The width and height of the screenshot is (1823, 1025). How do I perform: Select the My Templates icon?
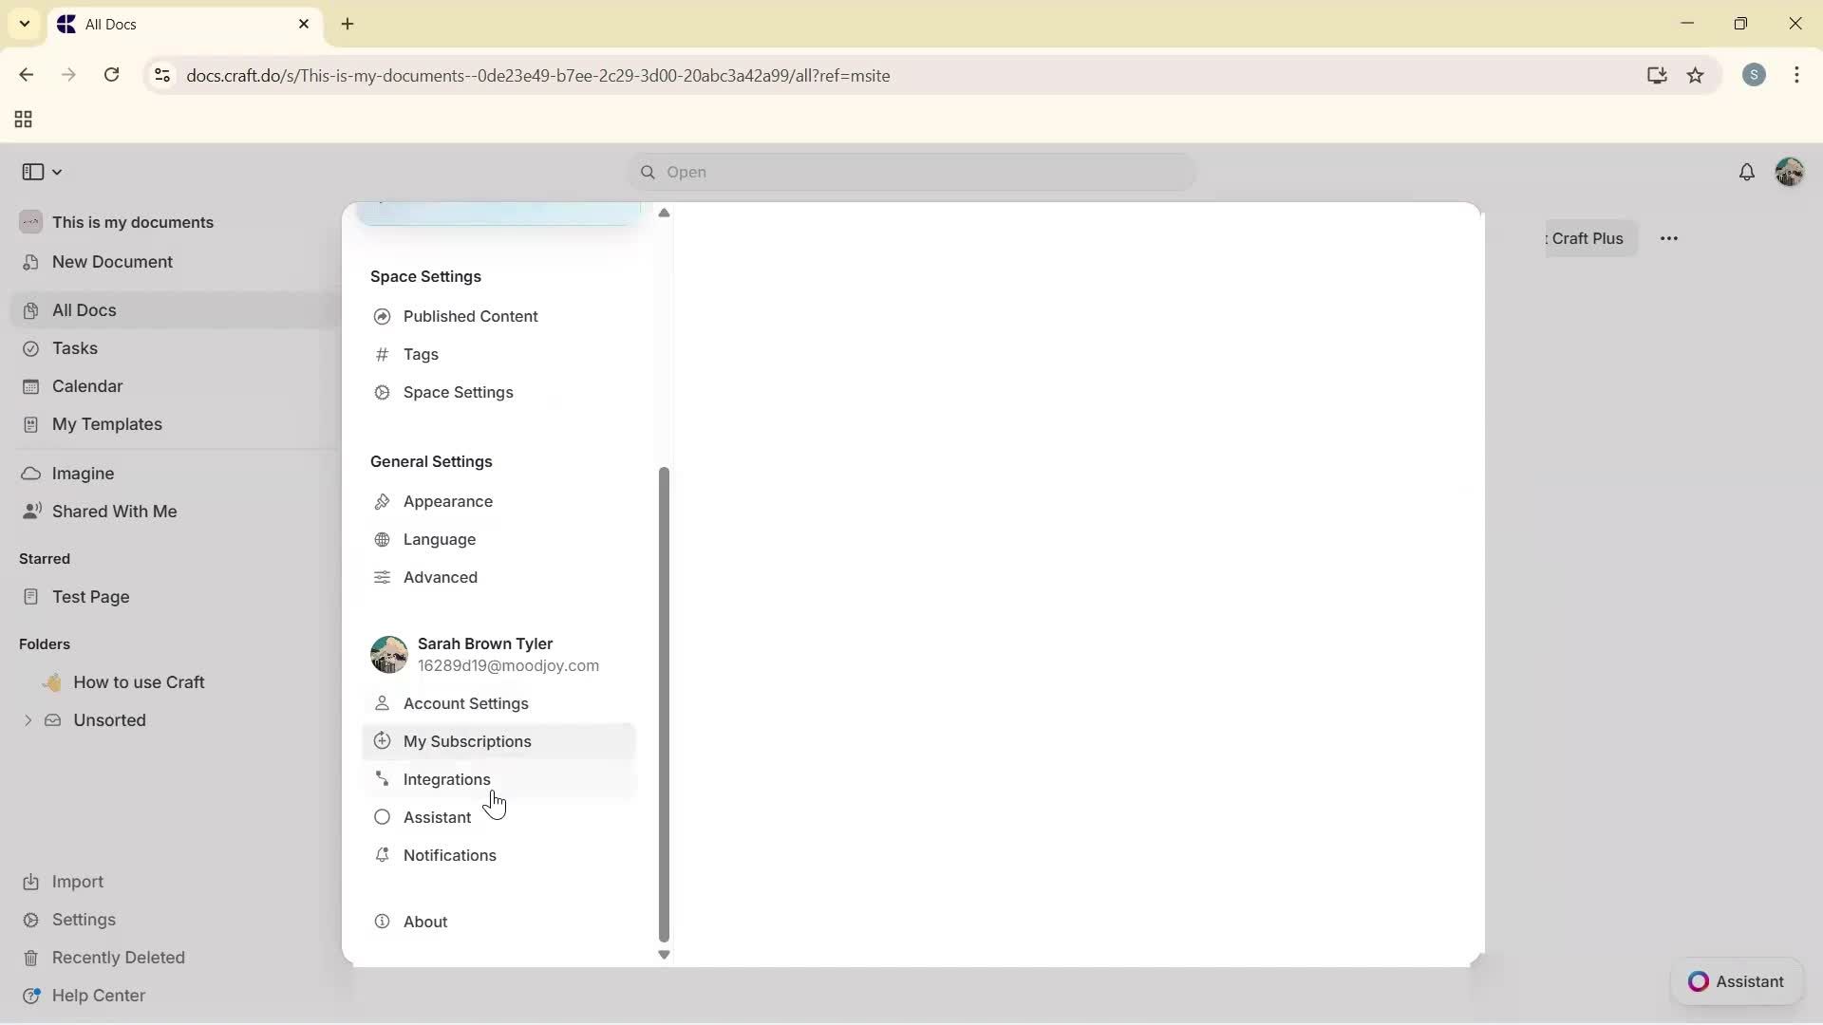point(31,424)
